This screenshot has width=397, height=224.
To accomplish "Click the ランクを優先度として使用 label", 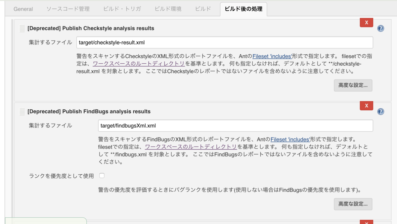I will [62, 176].
